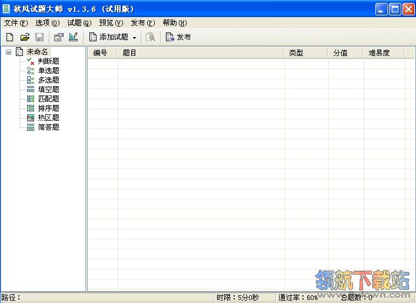
Task: Click the Publish (发布) toolbar button
Action: coord(178,37)
